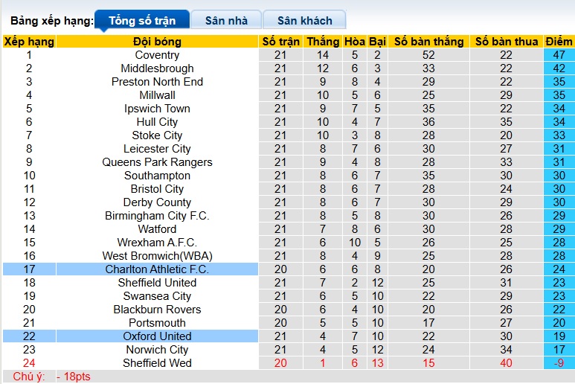Click the Sheffield Wed team name

click(x=157, y=363)
